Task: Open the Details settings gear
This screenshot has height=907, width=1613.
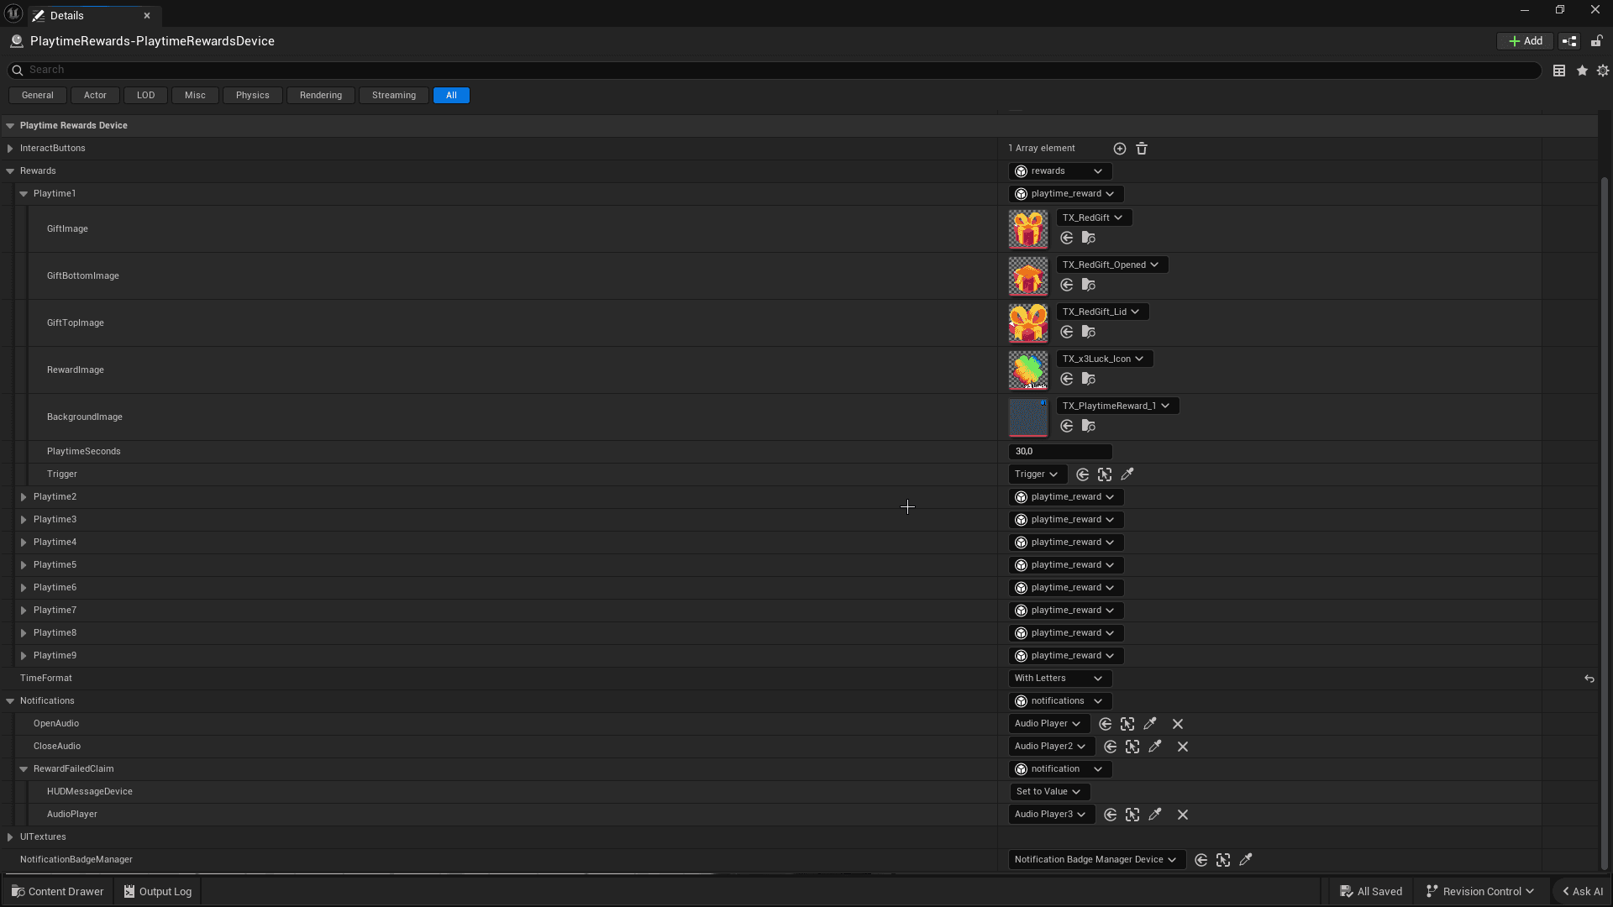Action: point(1603,71)
